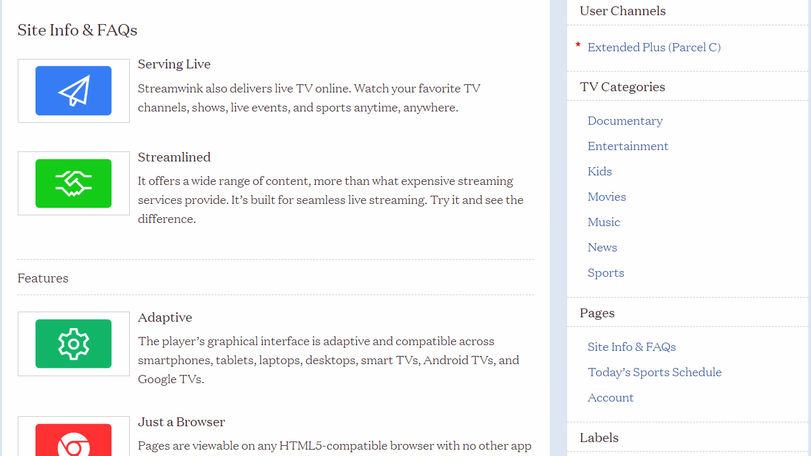Click the Adaptive feature heading

(x=165, y=317)
